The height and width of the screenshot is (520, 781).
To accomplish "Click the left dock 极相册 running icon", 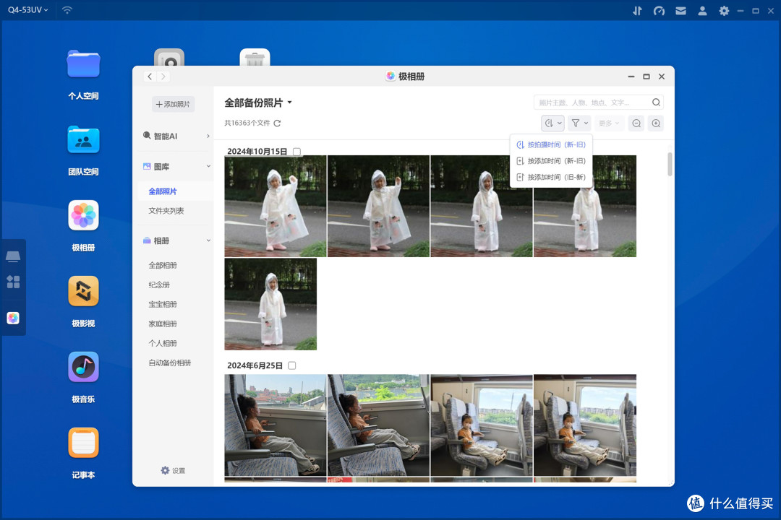I will [x=13, y=318].
